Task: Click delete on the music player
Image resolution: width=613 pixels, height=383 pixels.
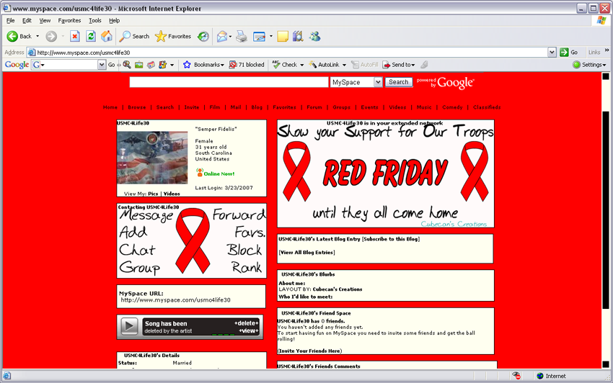Action: pos(247,323)
